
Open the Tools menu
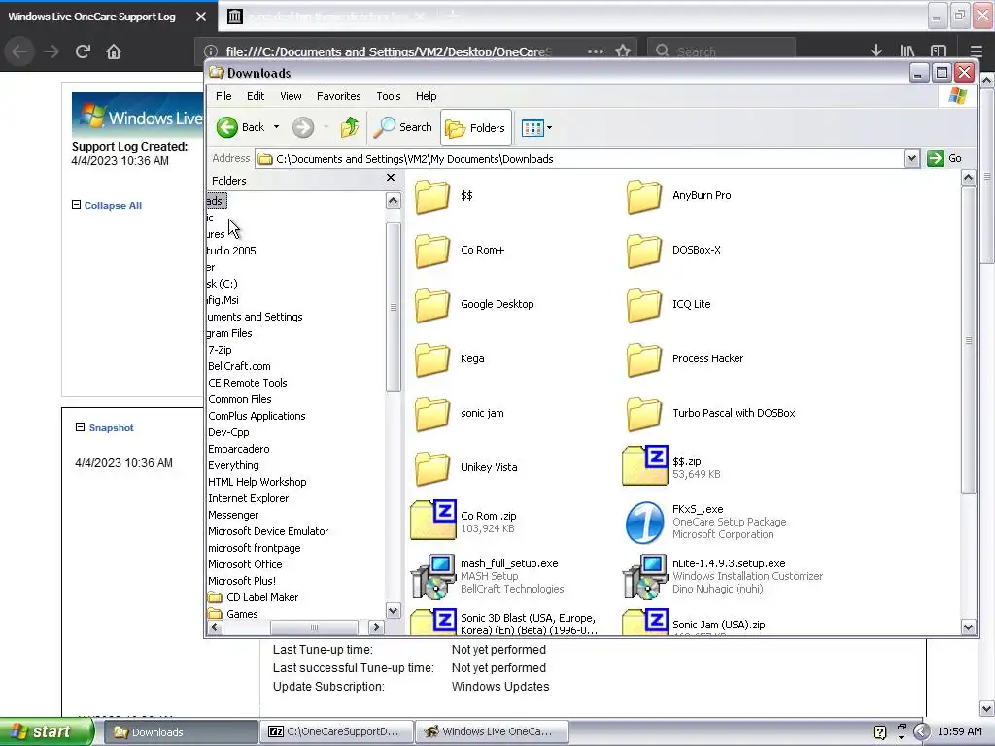389,96
